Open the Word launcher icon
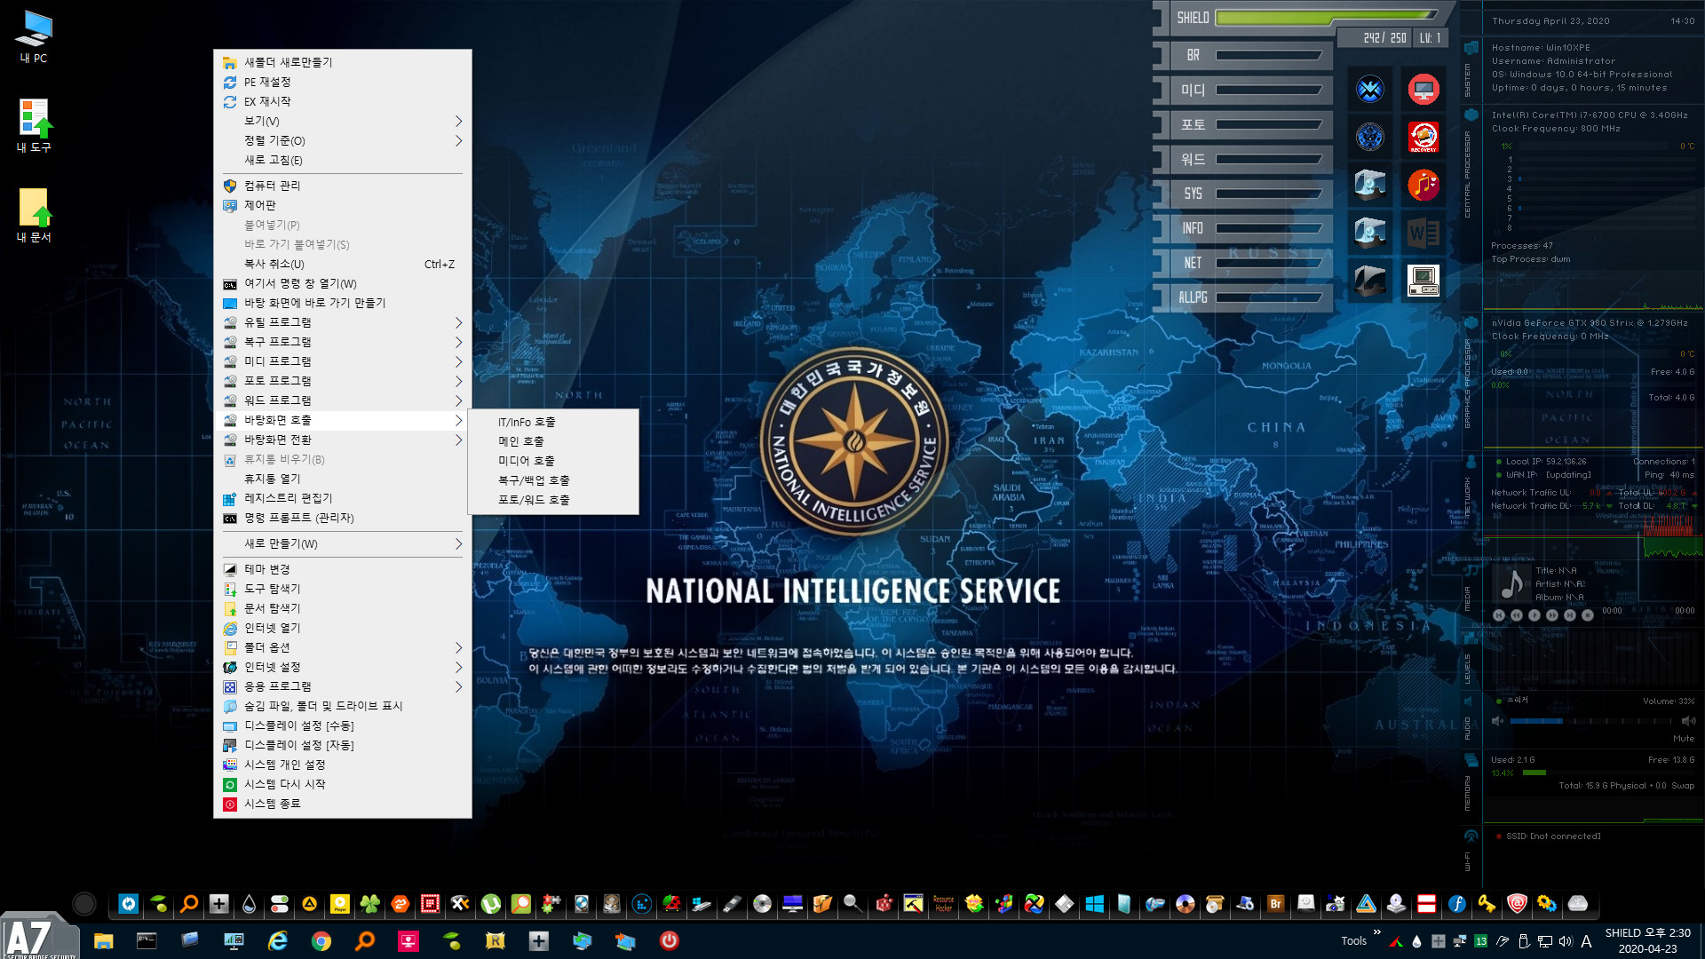The width and height of the screenshot is (1705, 959). click(x=1423, y=233)
